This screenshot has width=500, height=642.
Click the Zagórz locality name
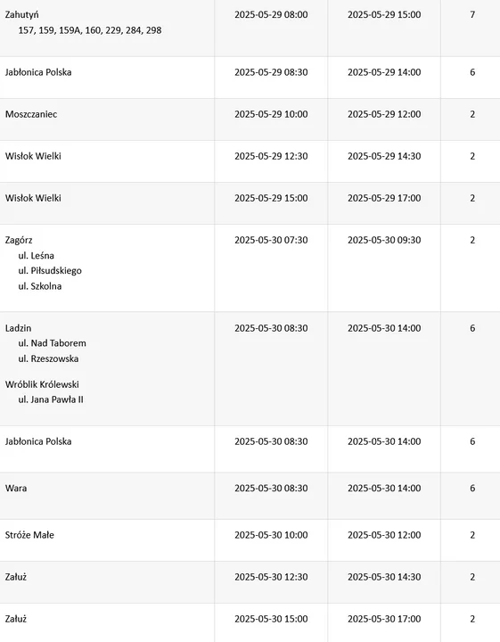click(x=19, y=241)
